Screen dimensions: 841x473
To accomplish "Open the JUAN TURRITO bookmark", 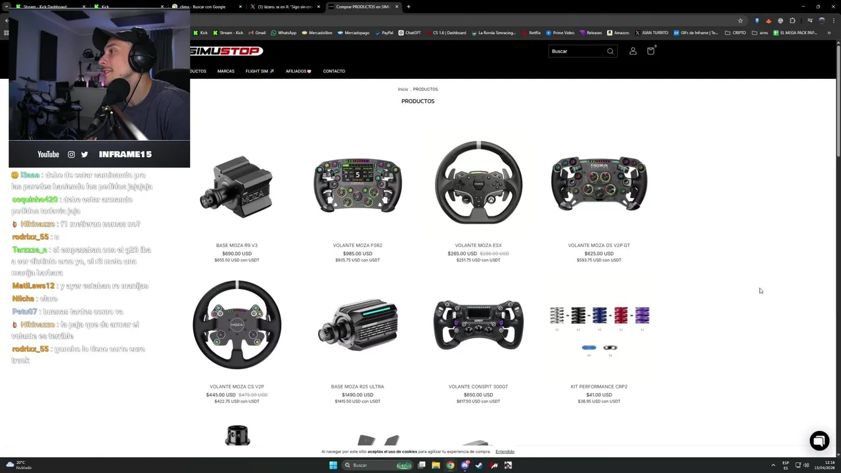I will tap(652, 33).
